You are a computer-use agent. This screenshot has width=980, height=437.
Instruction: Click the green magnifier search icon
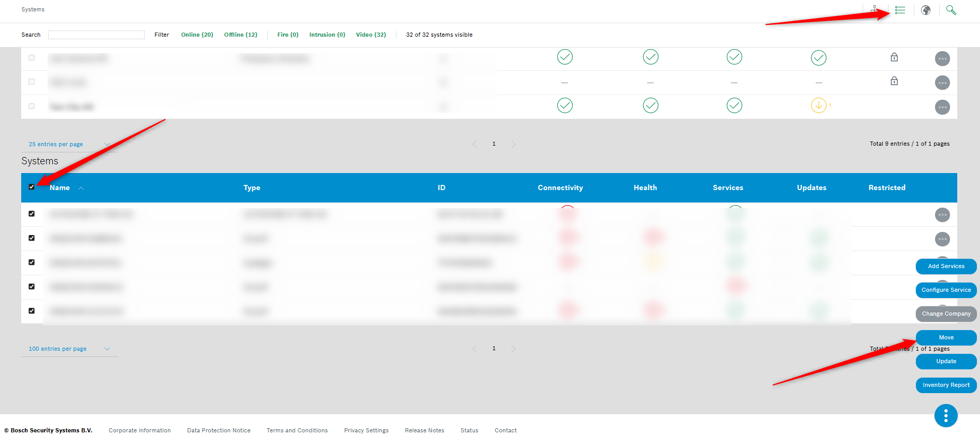pyautogui.click(x=951, y=10)
